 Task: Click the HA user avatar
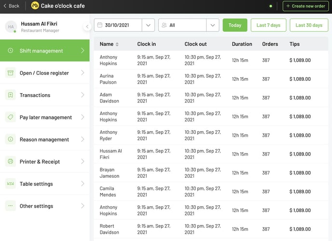11,27
